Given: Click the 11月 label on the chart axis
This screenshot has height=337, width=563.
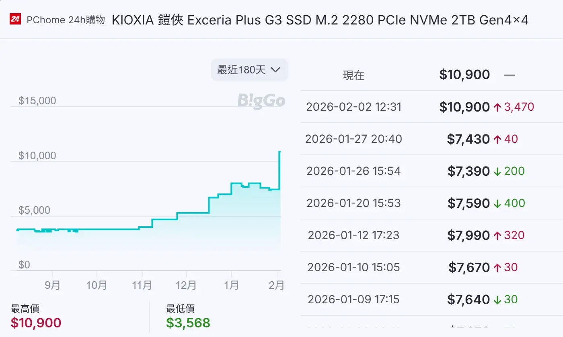Looking at the screenshot, I should (142, 285).
